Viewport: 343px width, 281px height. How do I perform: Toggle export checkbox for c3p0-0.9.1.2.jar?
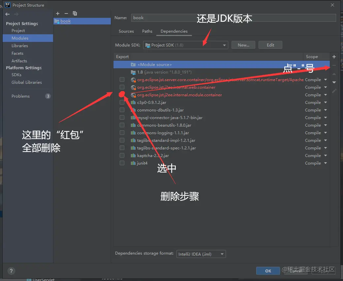point(122,102)
